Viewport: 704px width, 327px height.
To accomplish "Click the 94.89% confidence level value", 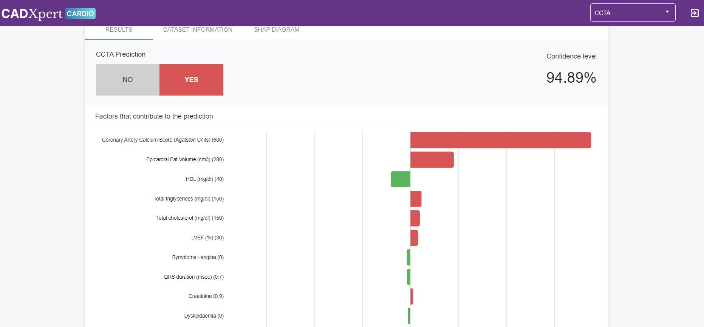I will click(x=571, y=78).
